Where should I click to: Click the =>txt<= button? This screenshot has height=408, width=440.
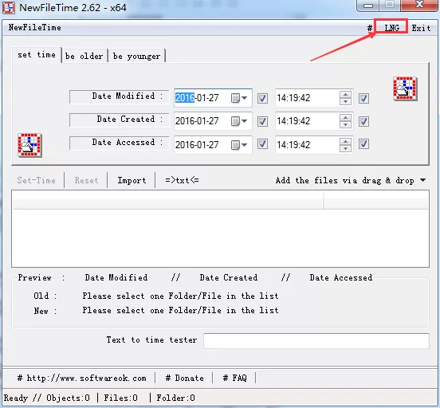tap(182, 180)
